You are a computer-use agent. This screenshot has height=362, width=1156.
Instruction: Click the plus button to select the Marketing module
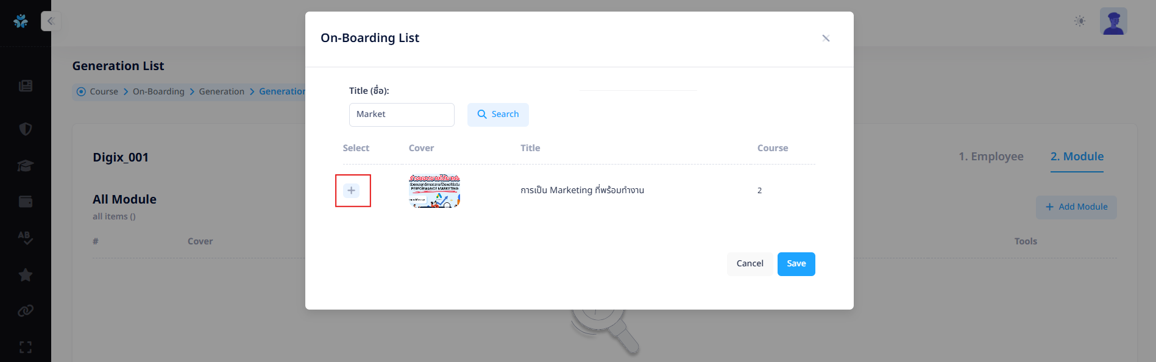[x=352, y=191]
